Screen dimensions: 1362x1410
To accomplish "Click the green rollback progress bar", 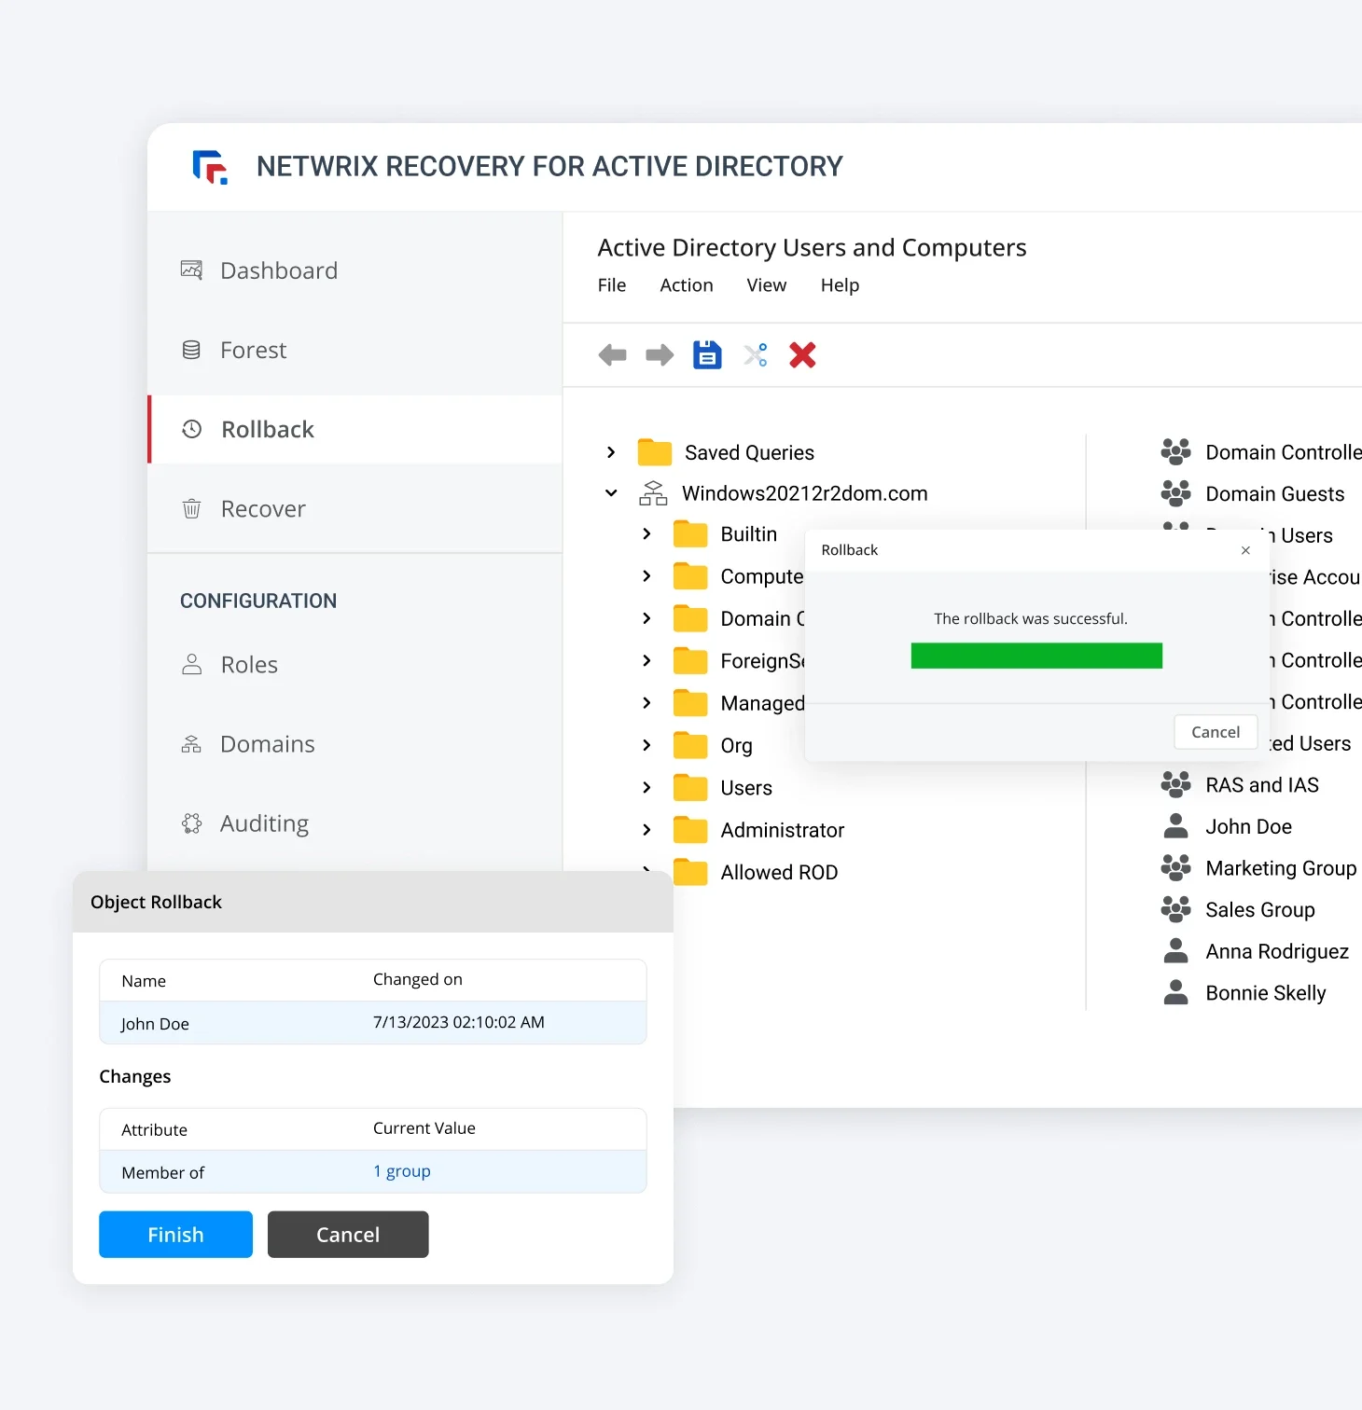I will tap(1036, 656).
